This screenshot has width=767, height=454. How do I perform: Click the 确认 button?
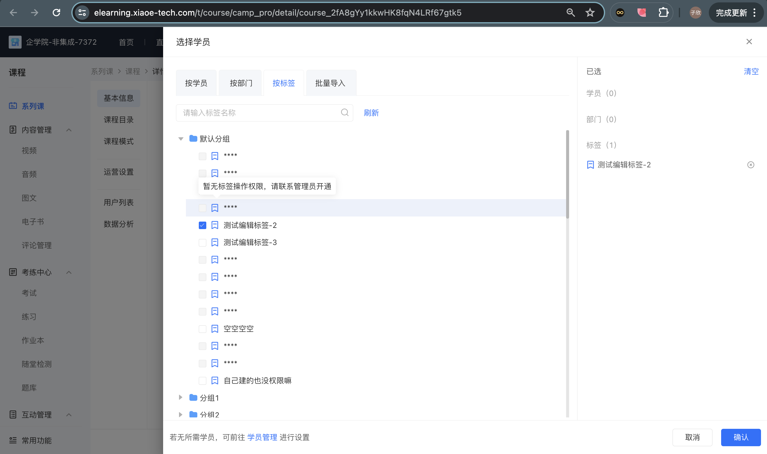741,438
